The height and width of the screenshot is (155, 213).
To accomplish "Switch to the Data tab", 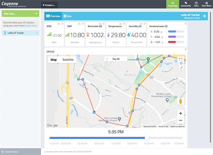I will click(x=67, y=16).
